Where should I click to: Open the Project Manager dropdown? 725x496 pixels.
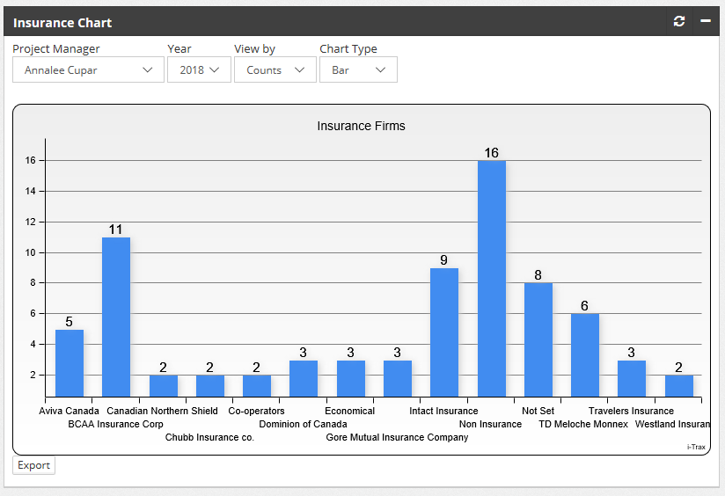[x=88, y=69]
